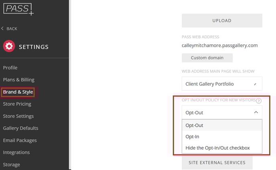This screenshot has height=170, width=276.
Task: Click the red Settings gear icon
Action: click(x=9, y=46)
